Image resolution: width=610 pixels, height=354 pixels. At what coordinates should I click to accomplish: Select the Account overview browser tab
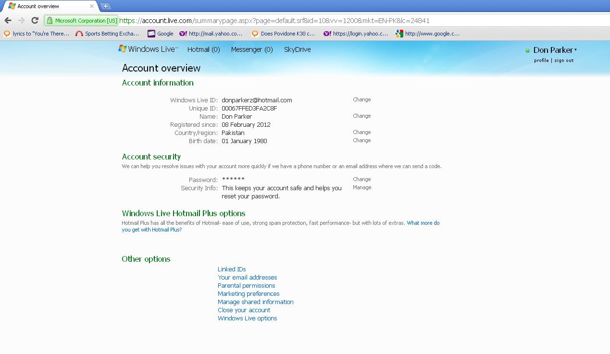48,6
